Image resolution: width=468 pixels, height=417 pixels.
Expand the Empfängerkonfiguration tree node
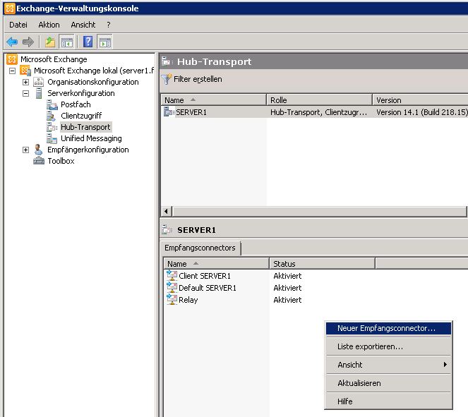[x=26, y=150]
